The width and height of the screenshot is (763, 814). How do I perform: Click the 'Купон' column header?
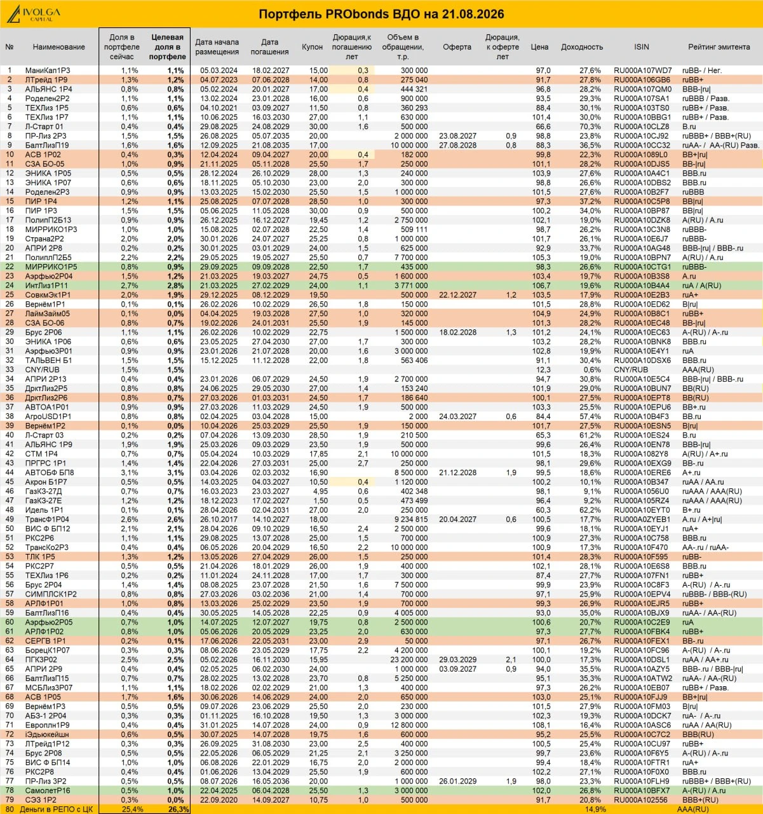[x=312, y=47]
